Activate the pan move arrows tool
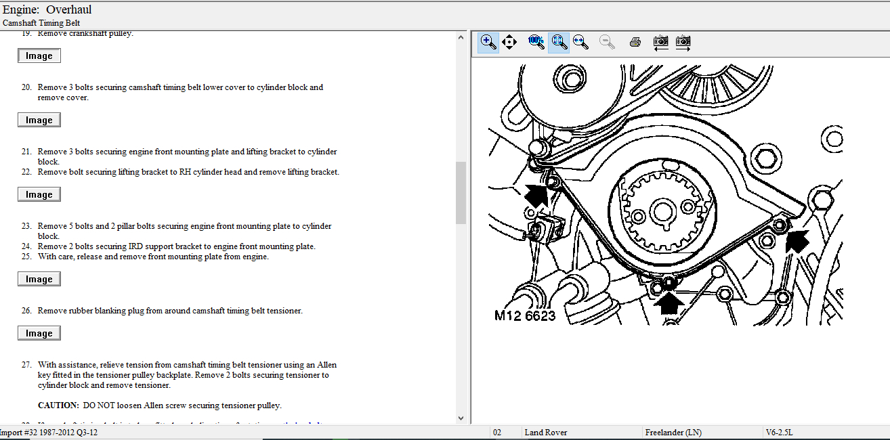 (x=509, y=42)
